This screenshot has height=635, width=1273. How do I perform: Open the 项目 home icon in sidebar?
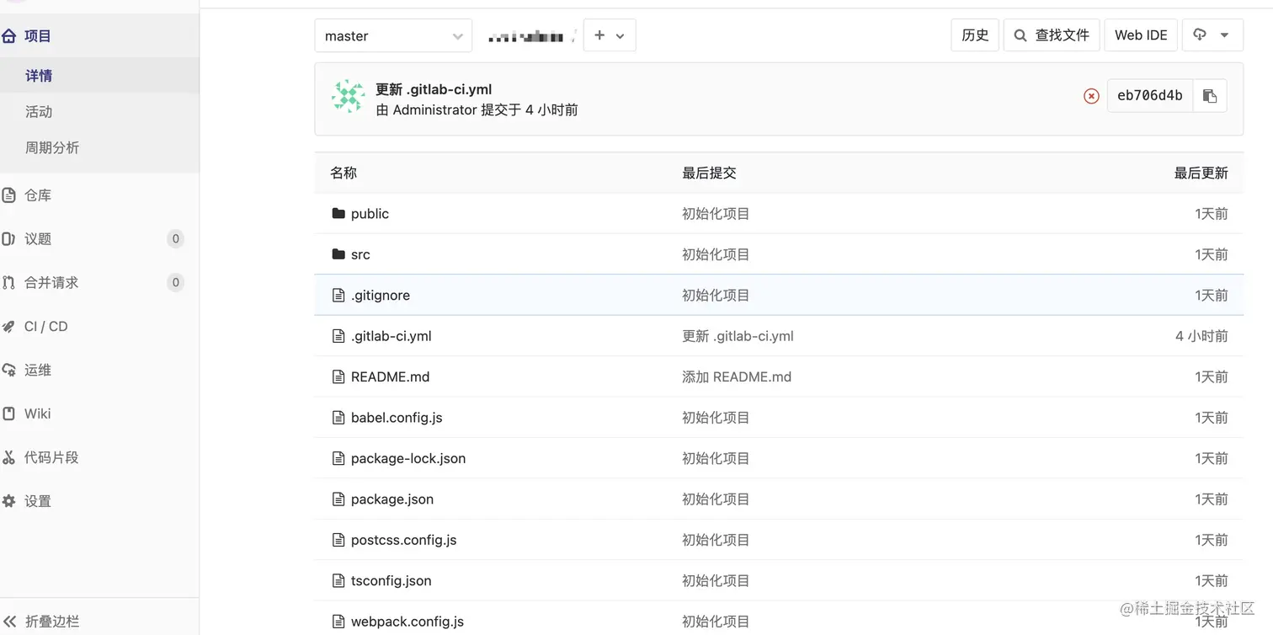coord(8,35)
